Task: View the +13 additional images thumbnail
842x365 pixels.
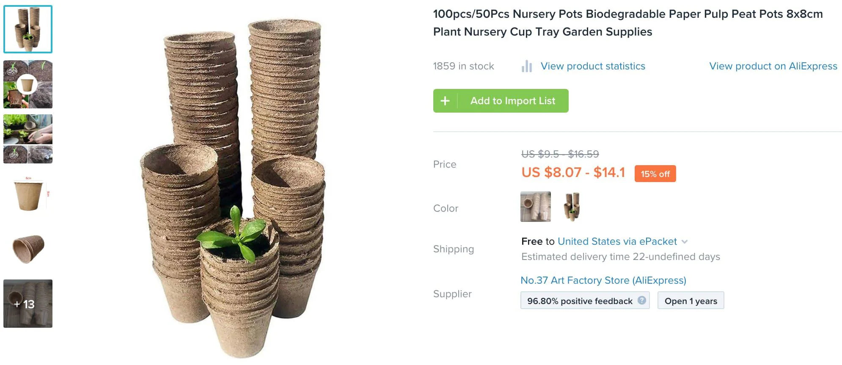Action: (x=28, y=303)
